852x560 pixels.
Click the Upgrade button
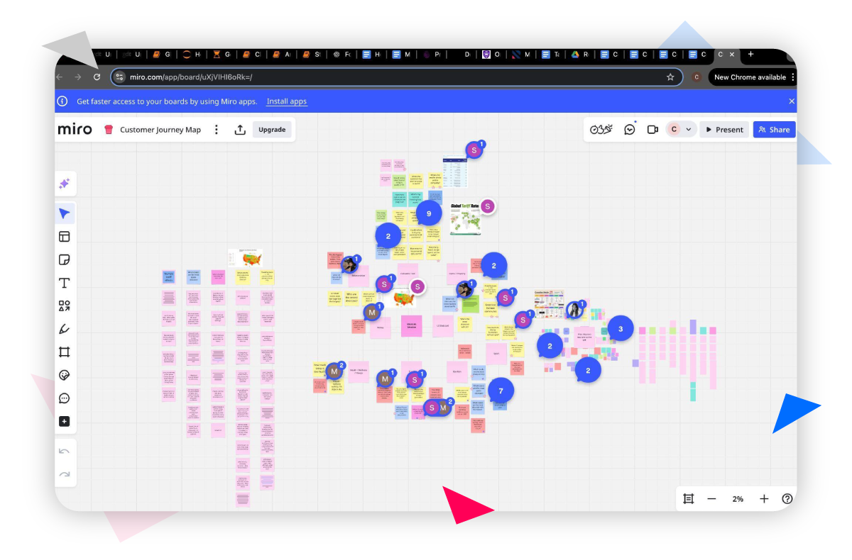[272, 130]
